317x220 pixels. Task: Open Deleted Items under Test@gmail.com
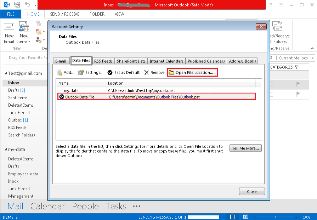pos(21,105)
